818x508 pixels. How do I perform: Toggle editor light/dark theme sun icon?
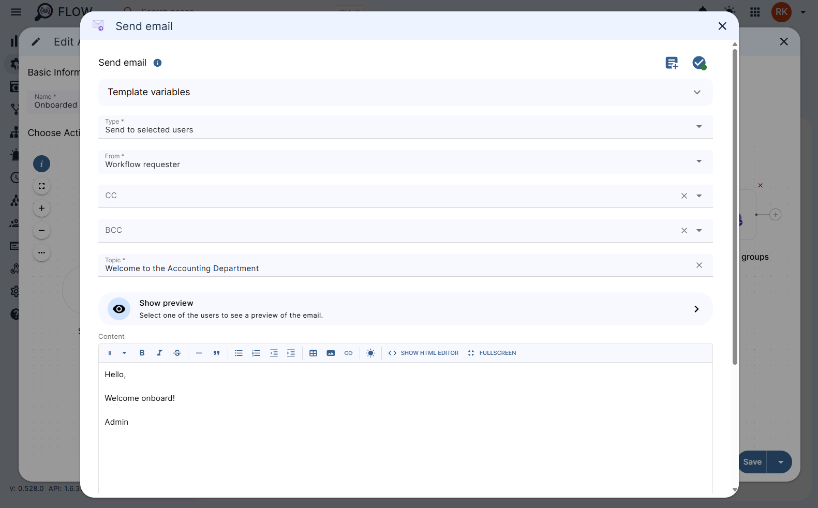pyautogui.click(x=370, y=353)
